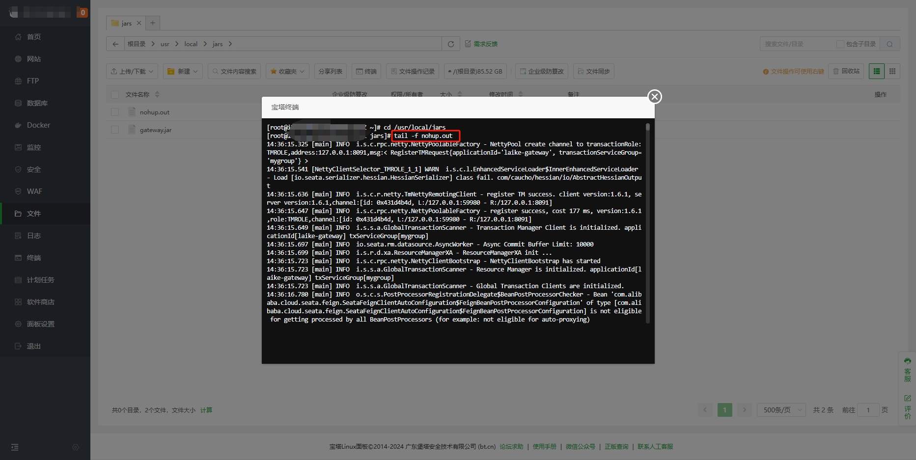This screenshot has height=460, width=916.
Task: Go to 数据库 in the sidebar
Action: coord(37,103)
